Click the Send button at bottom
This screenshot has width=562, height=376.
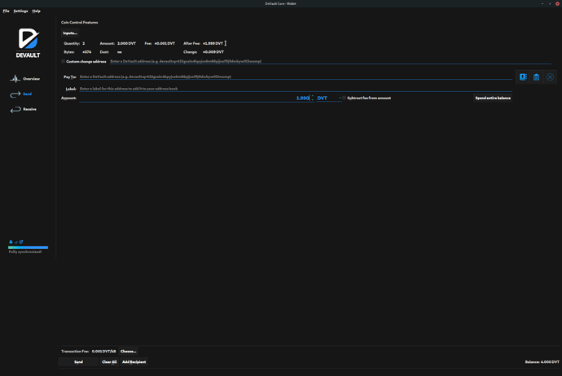(78, 362)
